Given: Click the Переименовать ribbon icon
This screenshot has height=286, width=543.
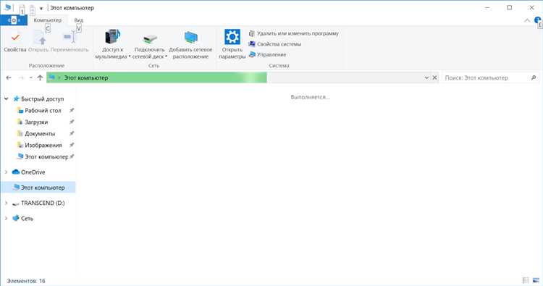Looking at the screenshot, I should 70,37.
